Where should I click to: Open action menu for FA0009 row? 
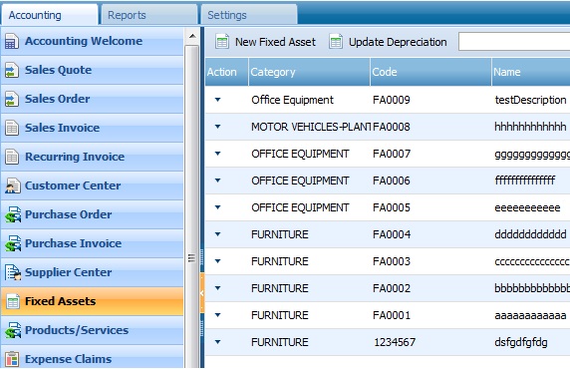[x=218, y=100]
